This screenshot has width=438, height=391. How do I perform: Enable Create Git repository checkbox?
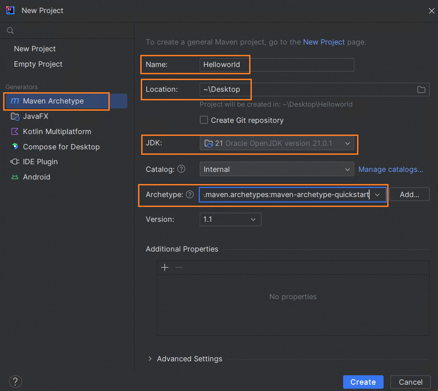pyautogui.click(x=204, y=120)
